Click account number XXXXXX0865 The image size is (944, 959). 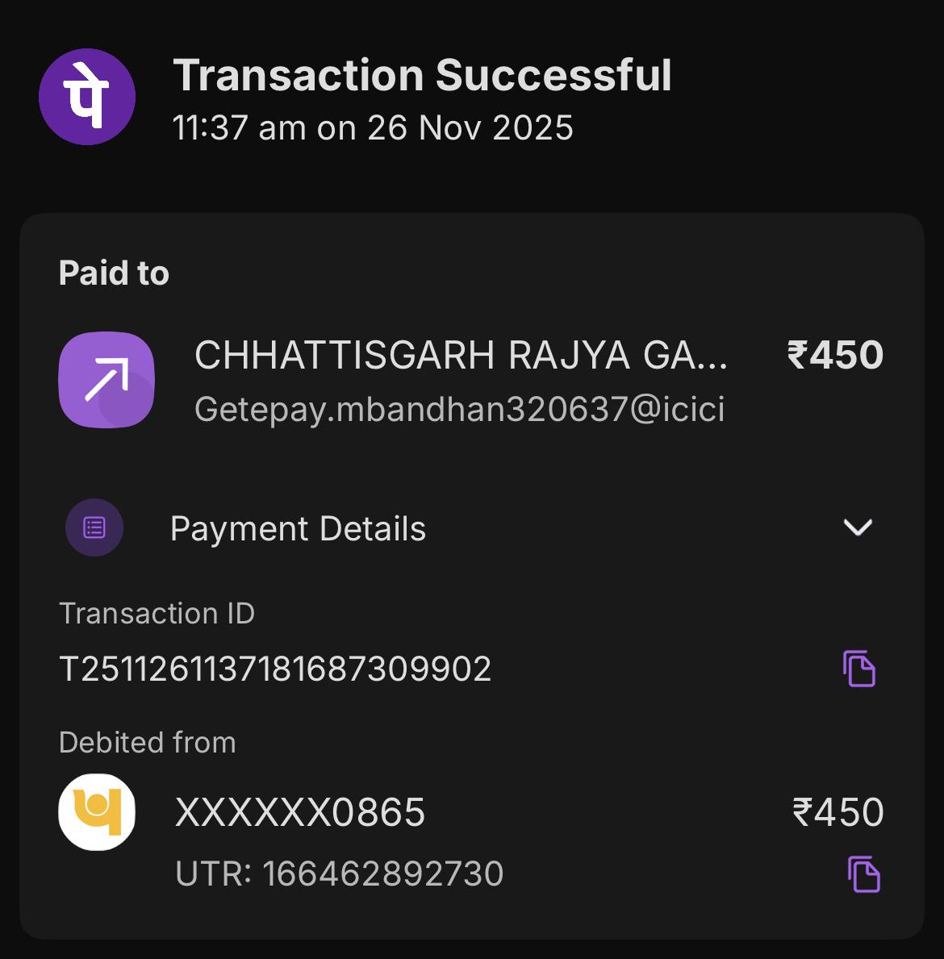pos(300,812)
